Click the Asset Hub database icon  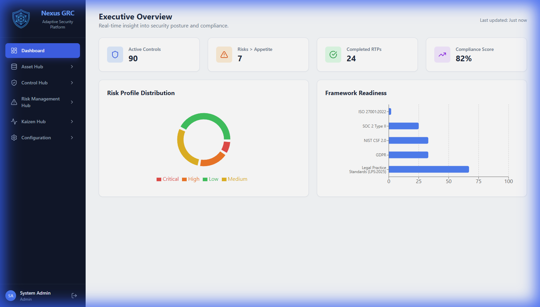(14, 67)
